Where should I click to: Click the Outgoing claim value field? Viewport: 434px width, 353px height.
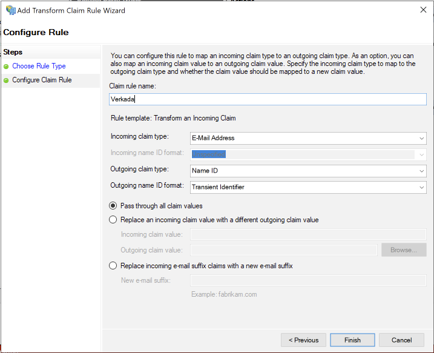pyautogui.click(x=284, y=249)
